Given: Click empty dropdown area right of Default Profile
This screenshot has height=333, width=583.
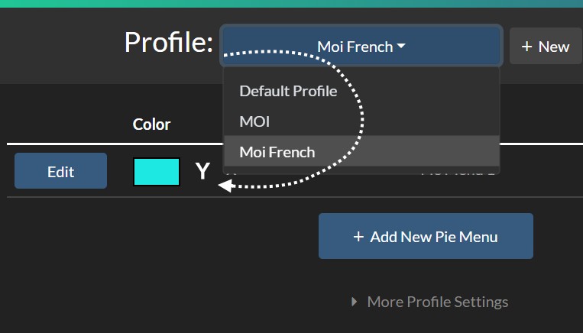Looking at the screenshot, I should (x=416, y=91).
